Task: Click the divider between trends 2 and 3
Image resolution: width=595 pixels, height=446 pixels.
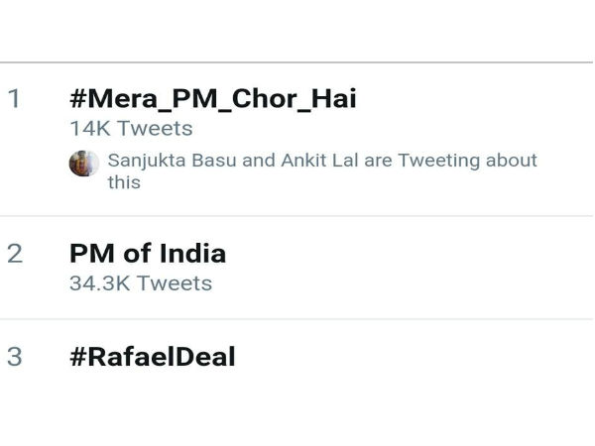Action: (297, 319)
